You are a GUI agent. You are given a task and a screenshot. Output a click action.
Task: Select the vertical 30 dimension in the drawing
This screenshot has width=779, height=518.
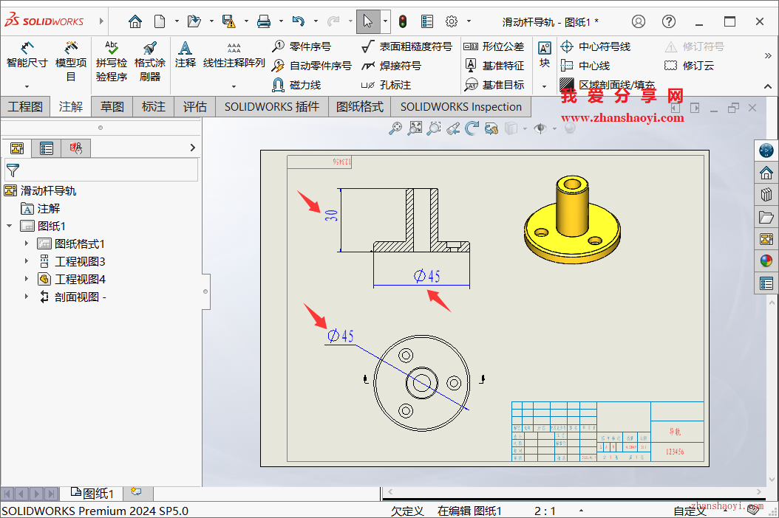[x=331, y=215]
